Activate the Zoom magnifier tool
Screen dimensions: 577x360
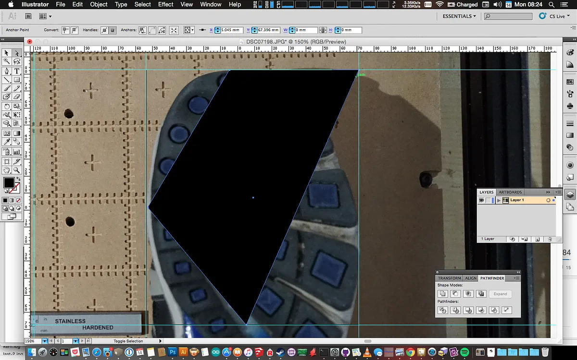click(x=17, y=170)
